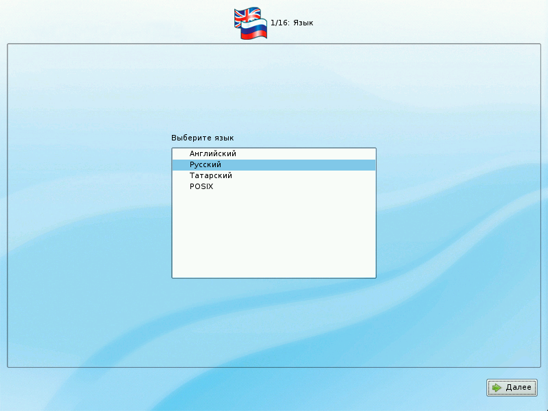Click the Russian flag icon in header
548x411 pixels.
255,30
